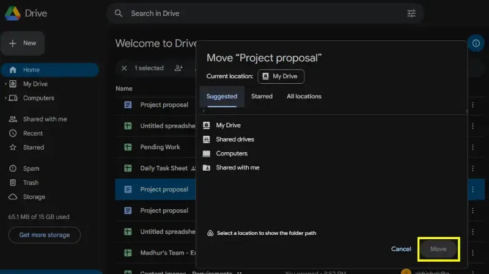Click the My Drive current location chip
The image size is (489, 274).
(281, 76)
